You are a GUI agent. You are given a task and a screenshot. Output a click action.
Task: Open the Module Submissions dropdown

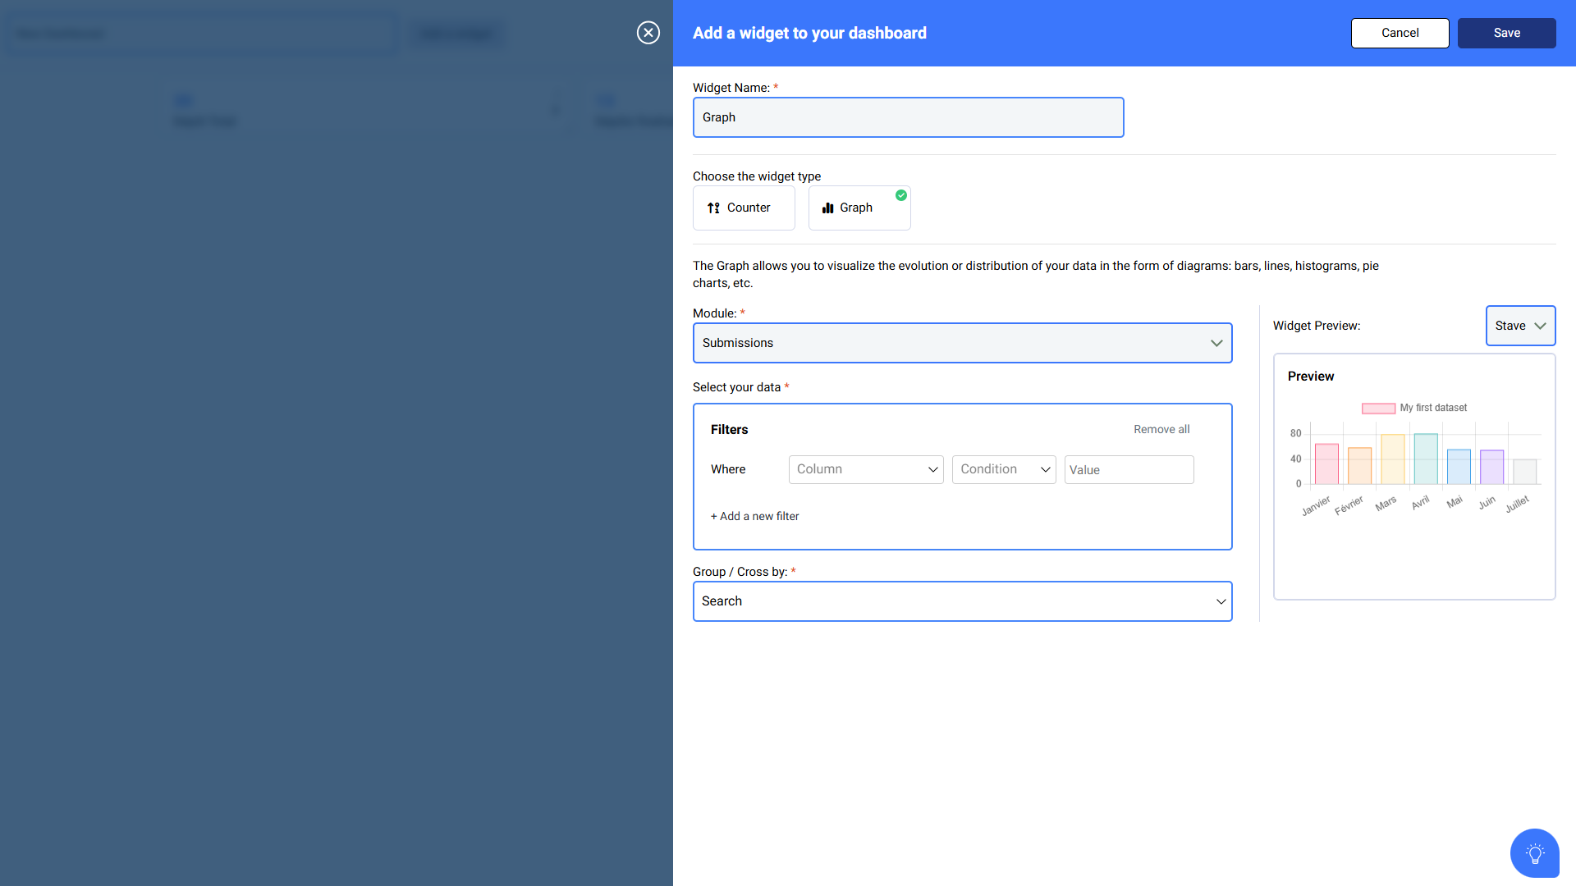coord(962,343)
